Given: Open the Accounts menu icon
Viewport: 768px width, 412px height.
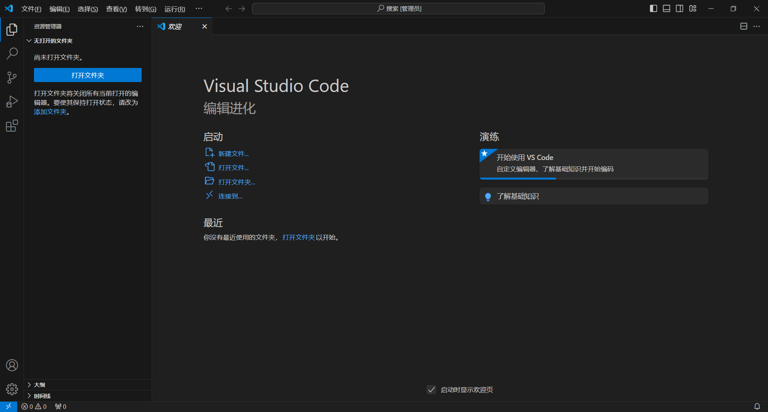Looking at the screenshot, I should click(x=12, y=365).
